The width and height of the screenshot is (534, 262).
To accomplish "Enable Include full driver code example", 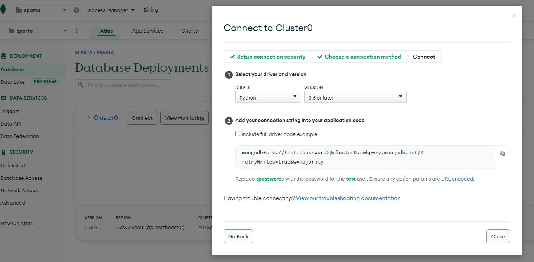I will (x=238, y=134).
